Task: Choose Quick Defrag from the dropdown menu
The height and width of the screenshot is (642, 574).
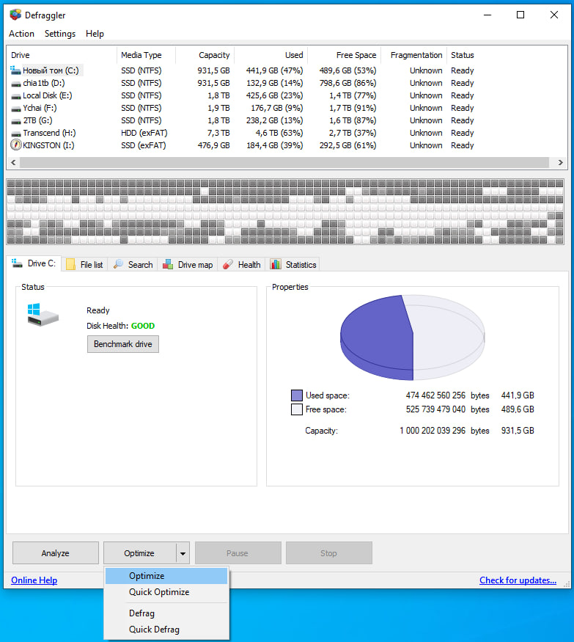Action: coord(166,630)
